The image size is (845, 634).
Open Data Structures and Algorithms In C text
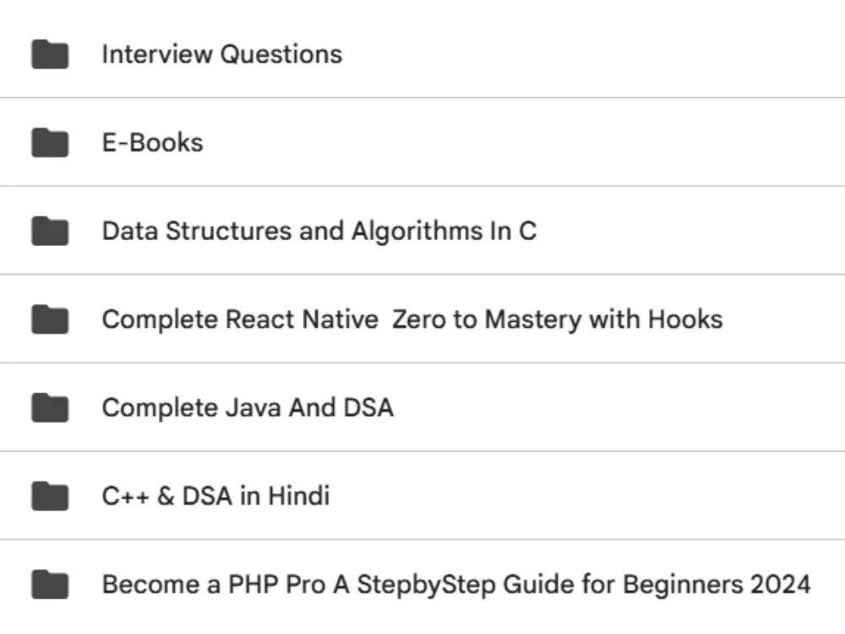point(319,232)
